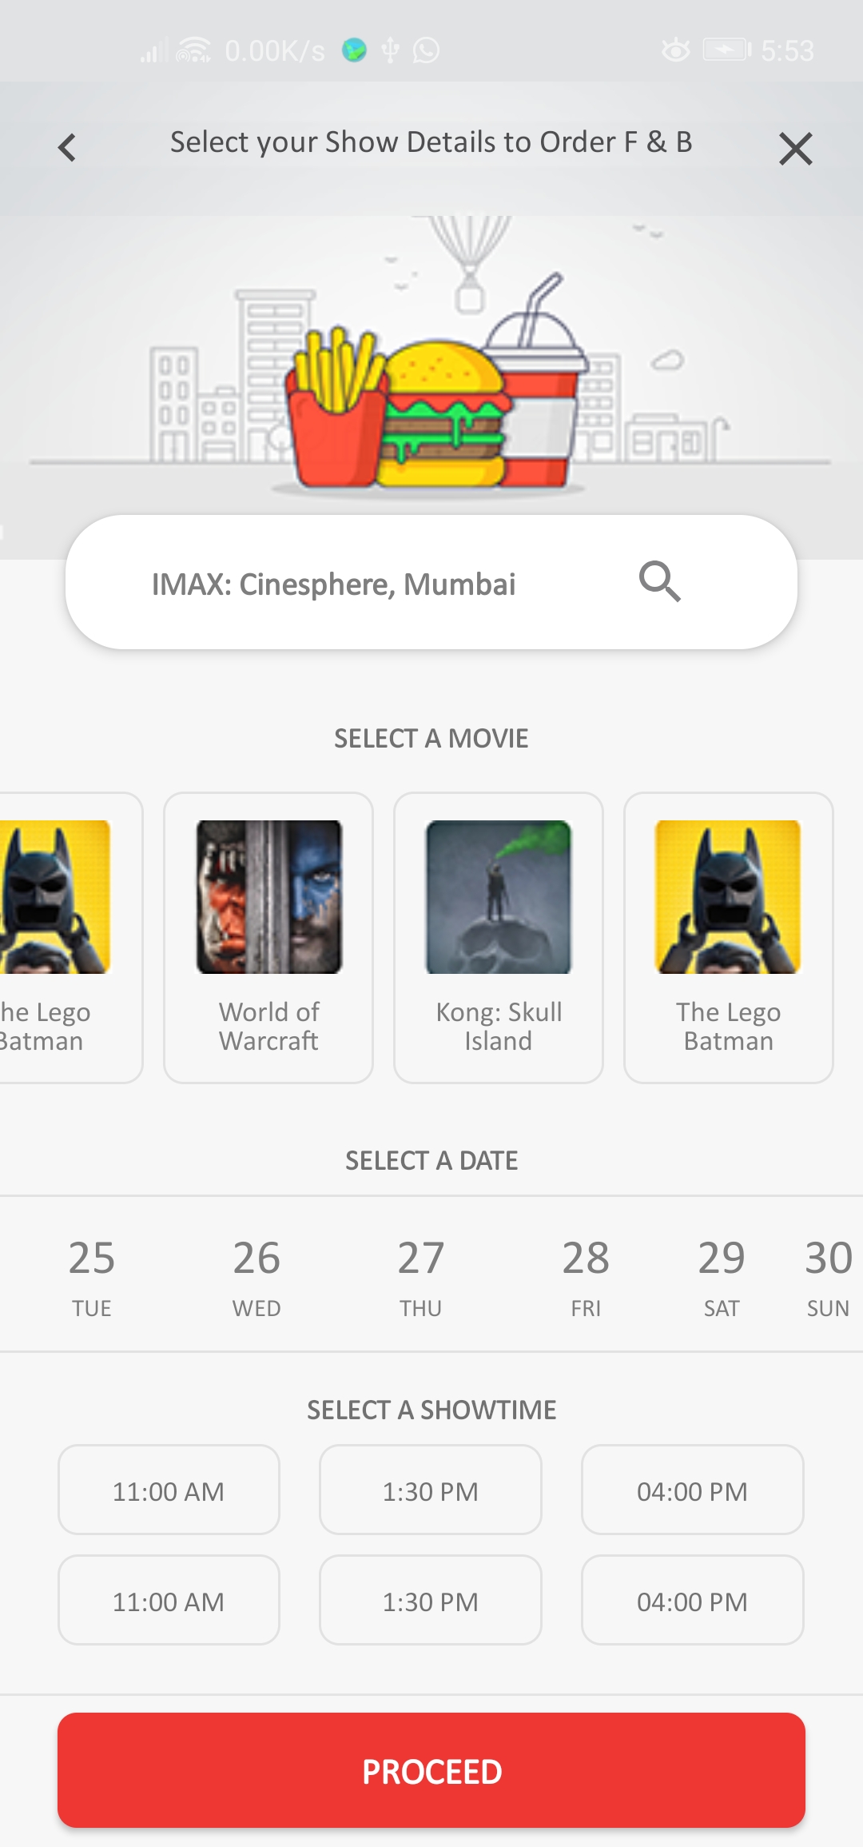Viewport: 863px width, 1847px height.
Task: Tap the Wi-Fi status icon
Action: coord(193,50)
